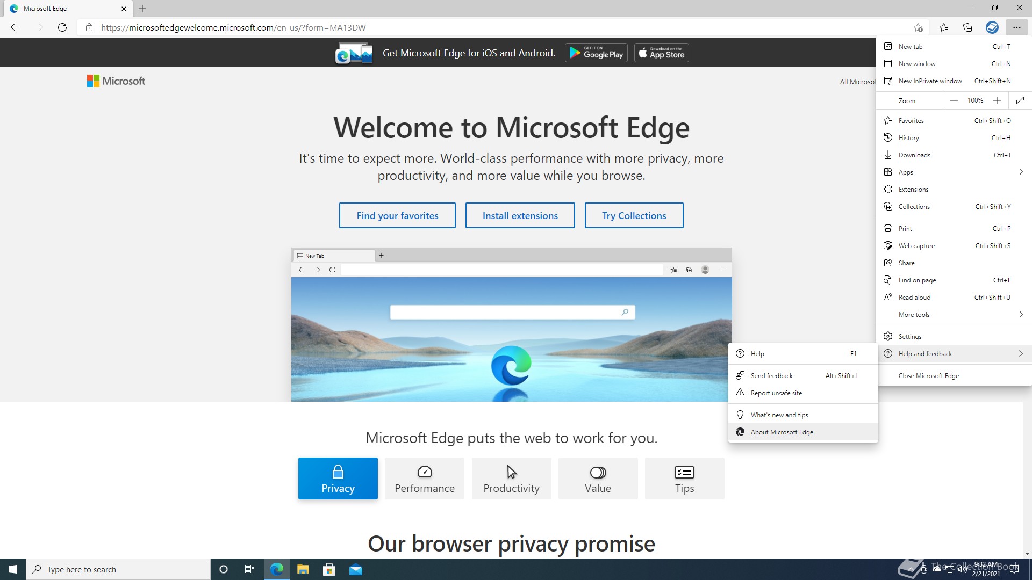Screen dimensions: 1032x580
Task: Switch to the Value tab
Action: tap(598, 479)
